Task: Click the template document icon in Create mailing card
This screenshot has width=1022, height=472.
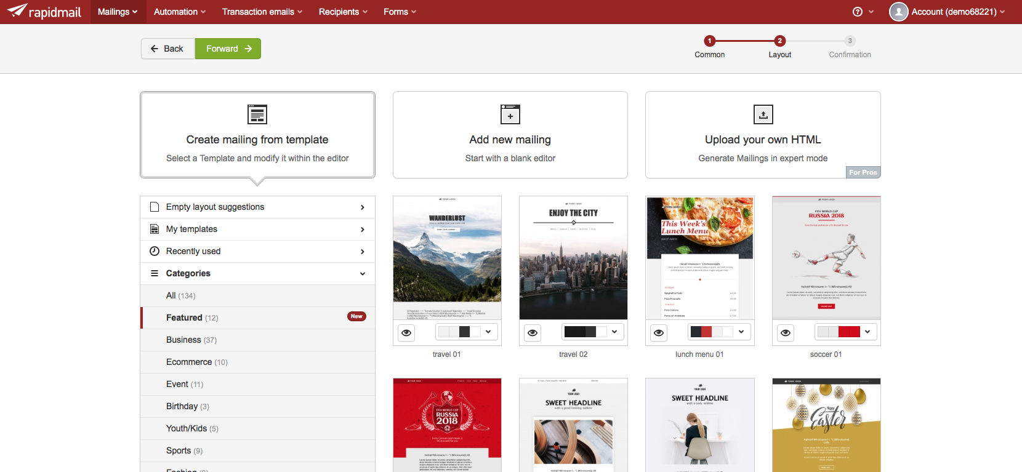Action: (257, 114)
